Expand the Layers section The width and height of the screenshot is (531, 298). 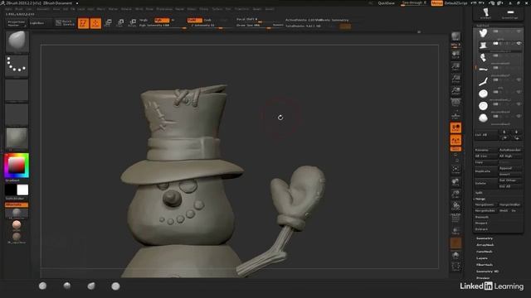point(481,258)
